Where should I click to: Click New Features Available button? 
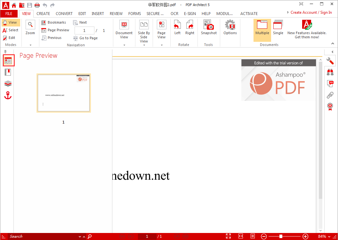coord(307,29)
